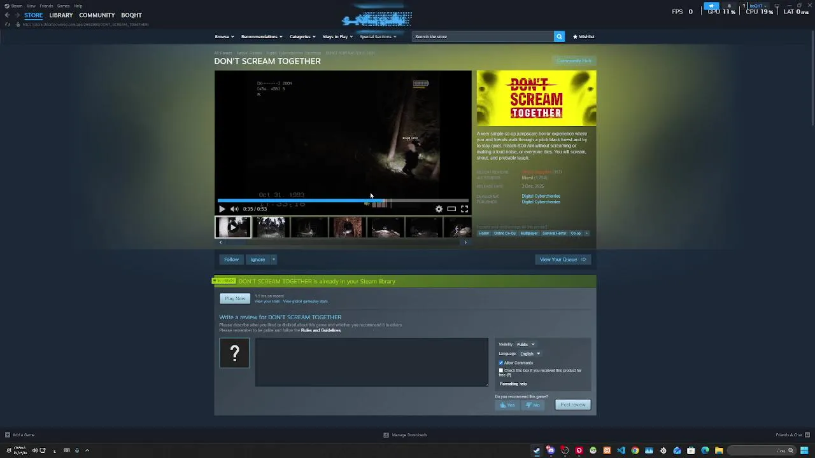Go back with the navigation arrow
Screen dimensions: 815x458
(x=7, y=15)
